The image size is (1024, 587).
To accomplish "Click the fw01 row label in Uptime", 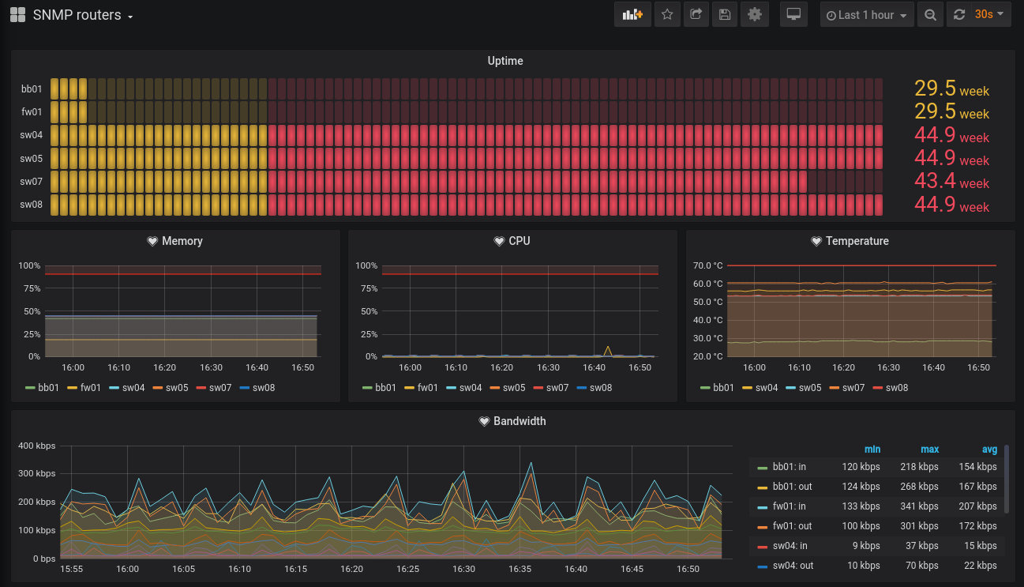I will pos(32,112).
